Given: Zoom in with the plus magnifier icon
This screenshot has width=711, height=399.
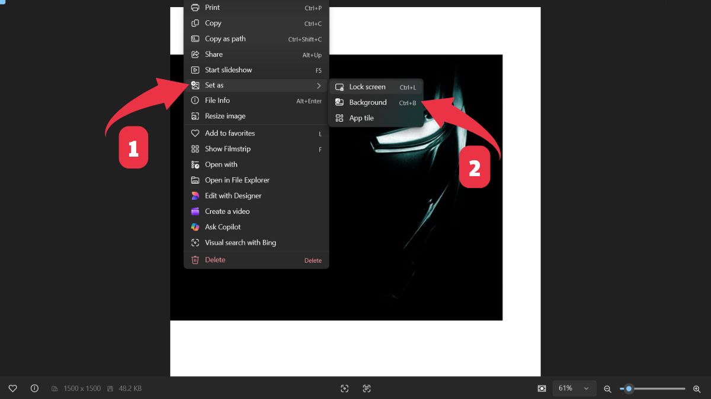Looking at the screenshot, I should 697,389.
